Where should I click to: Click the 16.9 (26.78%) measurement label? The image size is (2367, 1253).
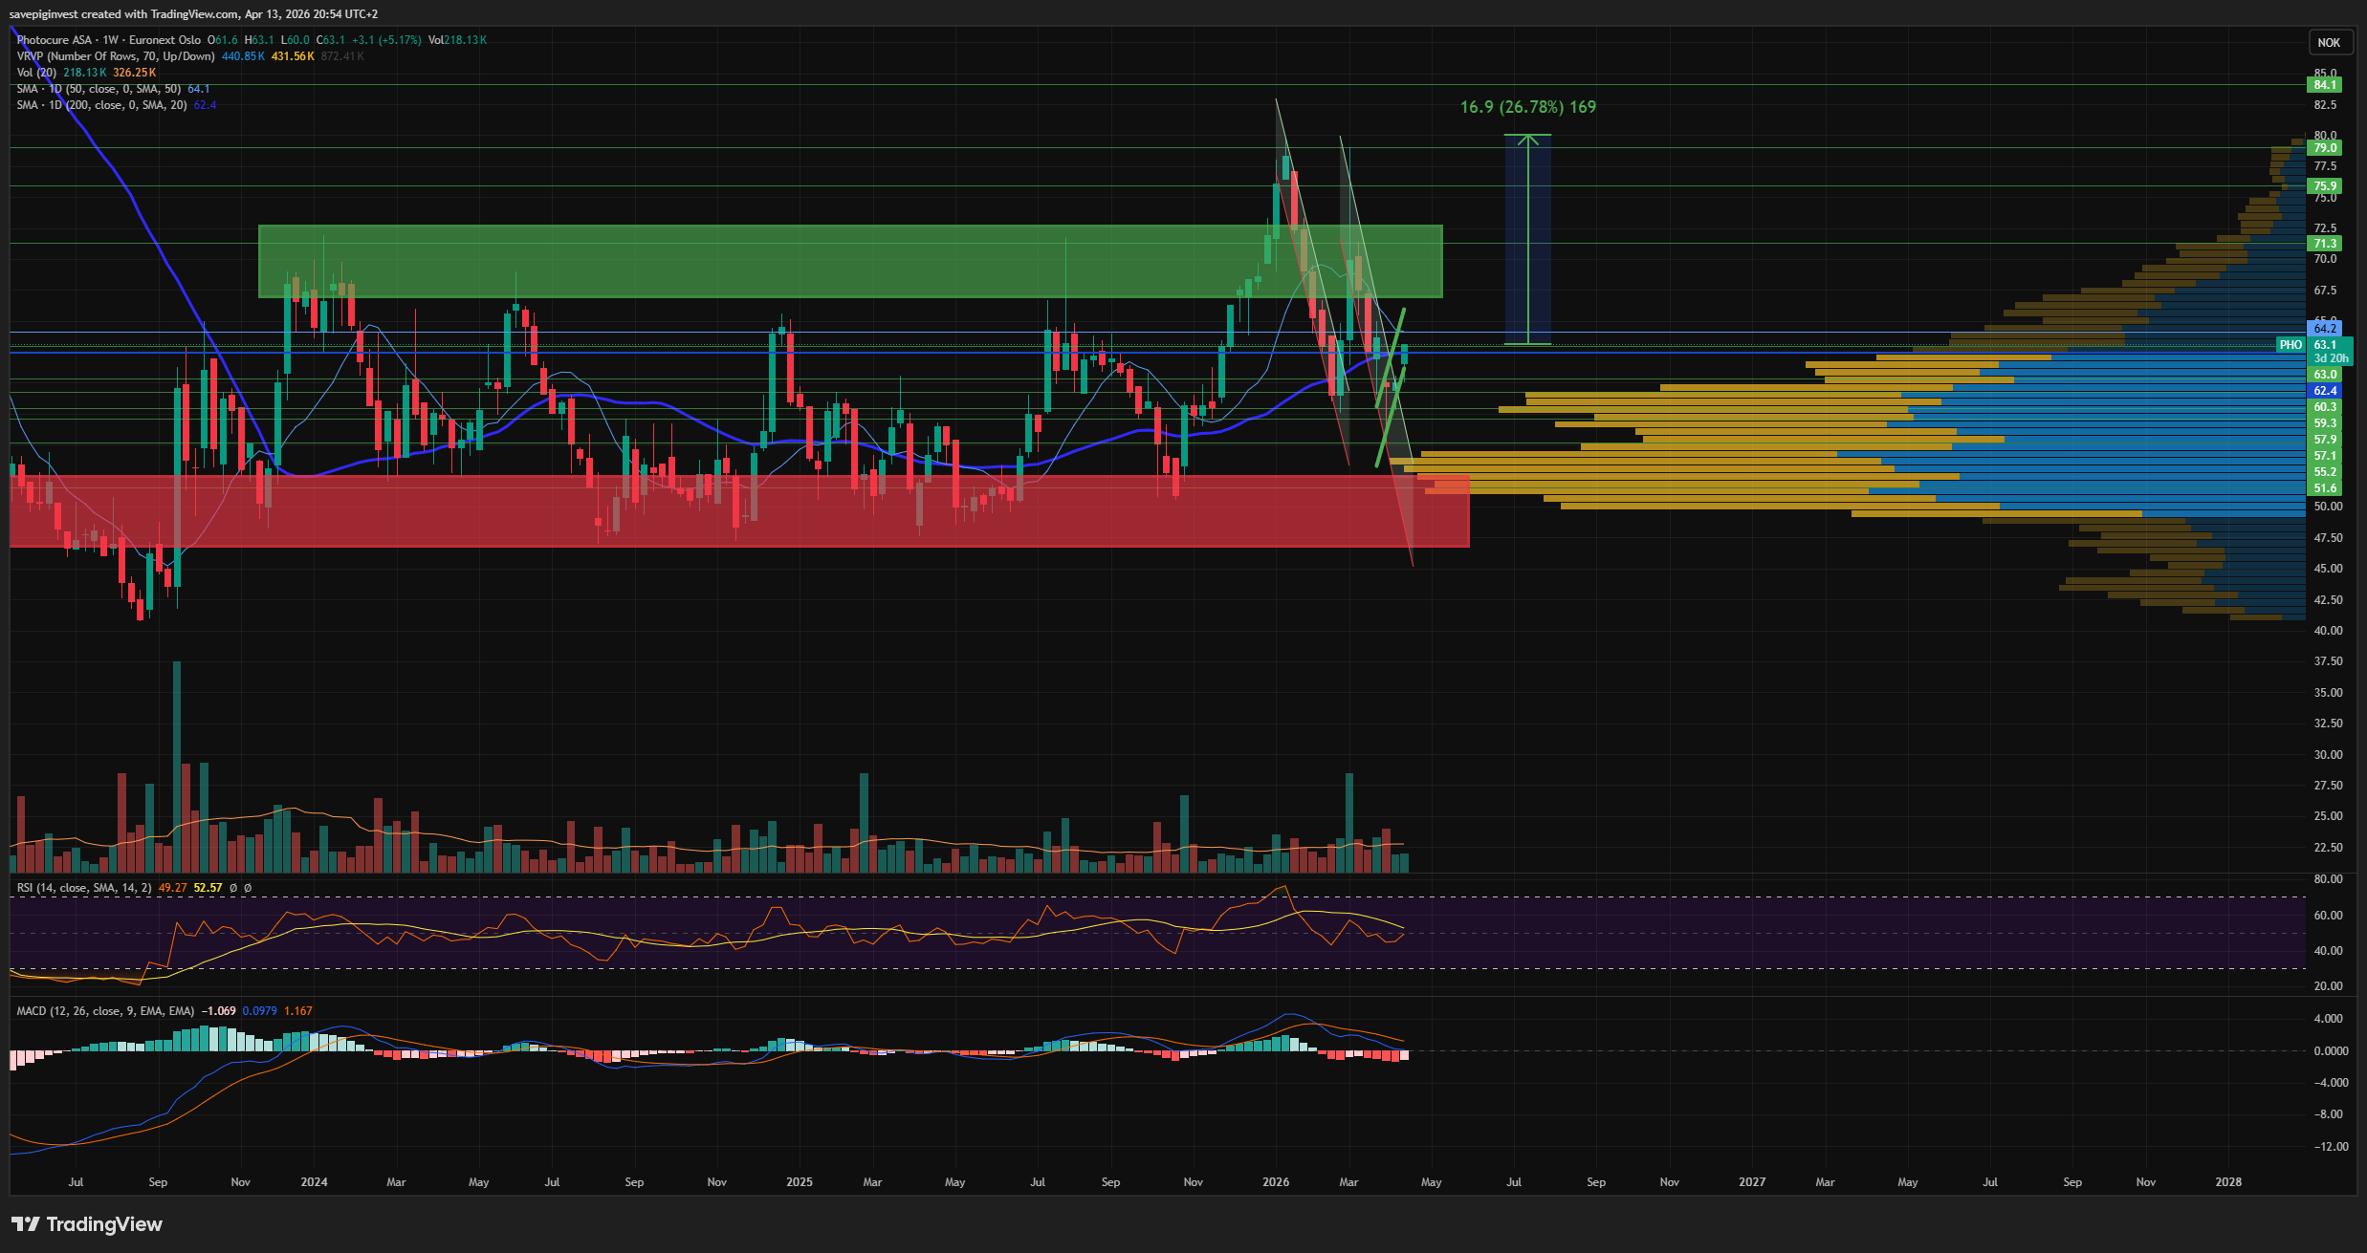coord(1527,107)
